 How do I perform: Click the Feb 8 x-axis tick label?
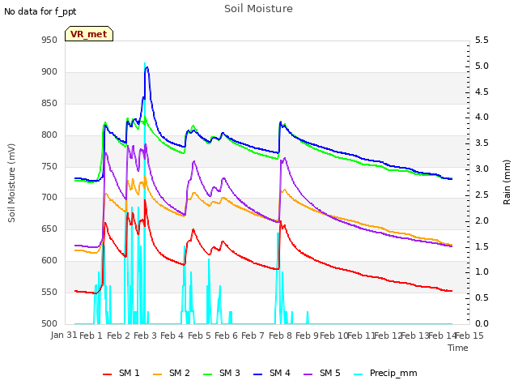coord(280,336)
